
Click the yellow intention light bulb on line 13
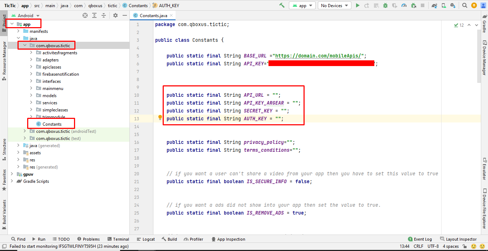click(160, 117)
